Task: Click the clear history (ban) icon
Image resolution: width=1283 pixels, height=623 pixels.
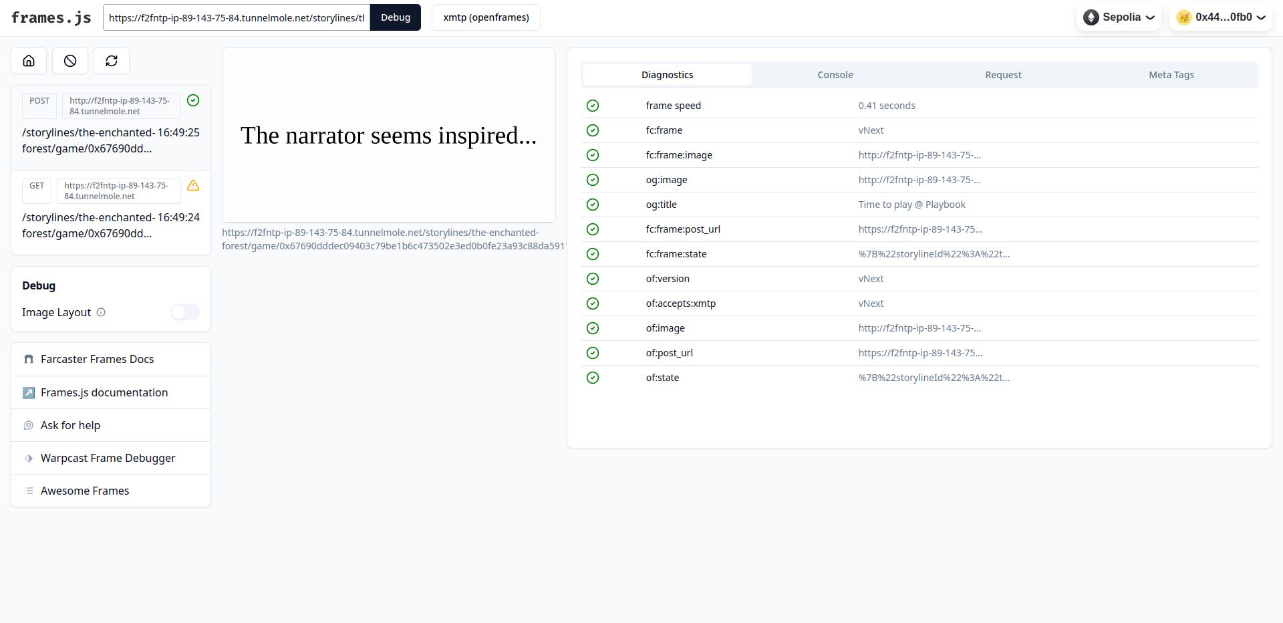Action: click(70, 61)
